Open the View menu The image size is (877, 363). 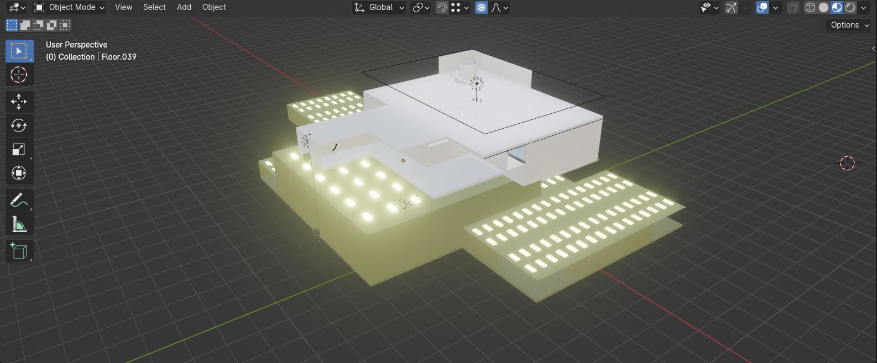123,7
